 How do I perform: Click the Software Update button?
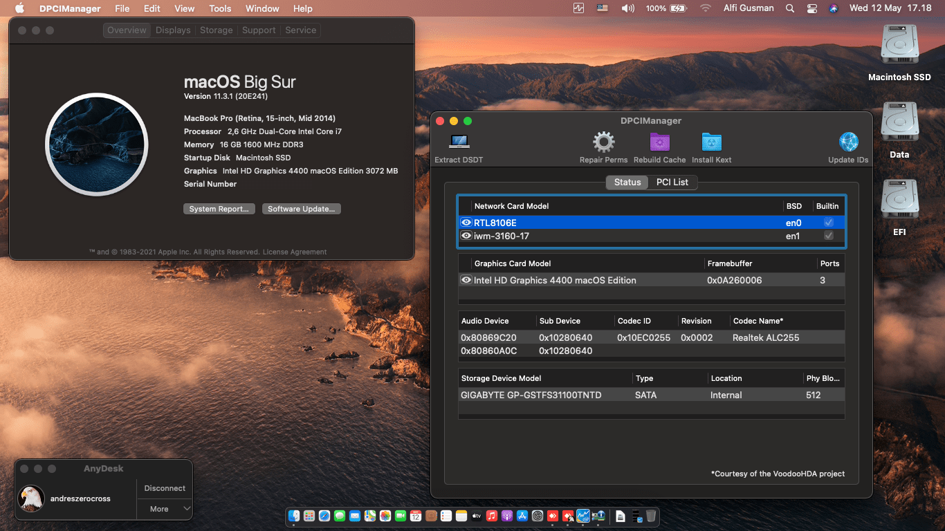click(x=302, y=209)
